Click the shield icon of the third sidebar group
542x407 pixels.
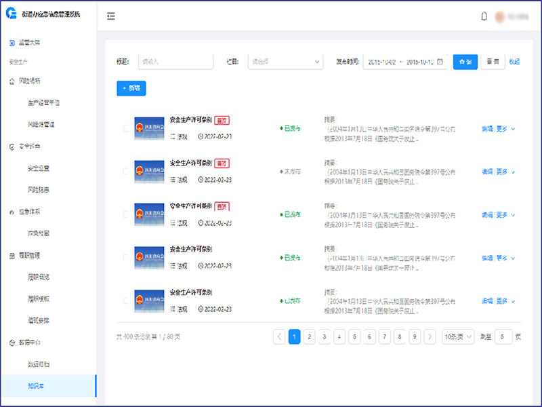click(12, 147)
